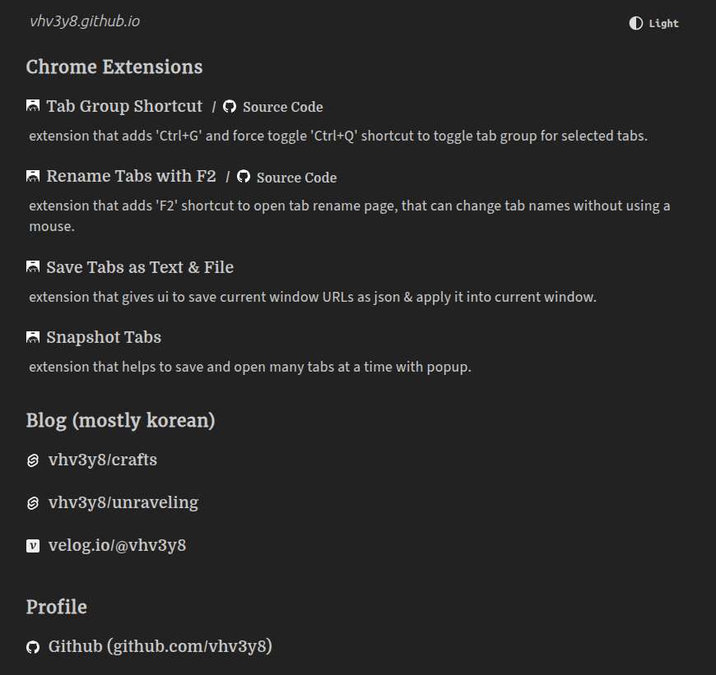Open Source Code link for Rename Tabs
Viewport: 716px width, 675px height.
tap(296, 178)
